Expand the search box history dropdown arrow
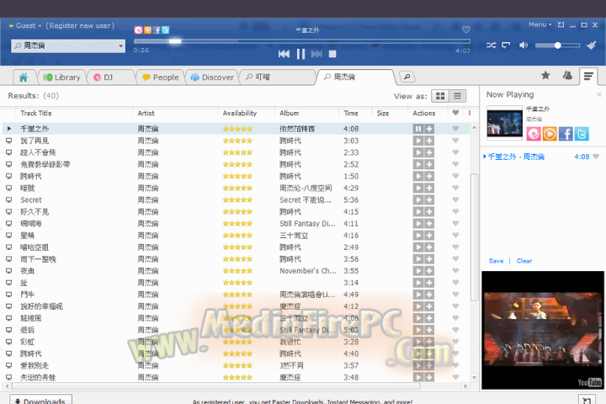Image resolution: width=606 pixels, height=404 pixels. pyautogui.click(x=120, y=46)
